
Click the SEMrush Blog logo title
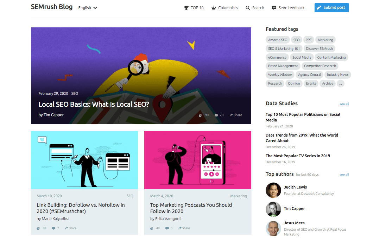click(x=52, y=7)
